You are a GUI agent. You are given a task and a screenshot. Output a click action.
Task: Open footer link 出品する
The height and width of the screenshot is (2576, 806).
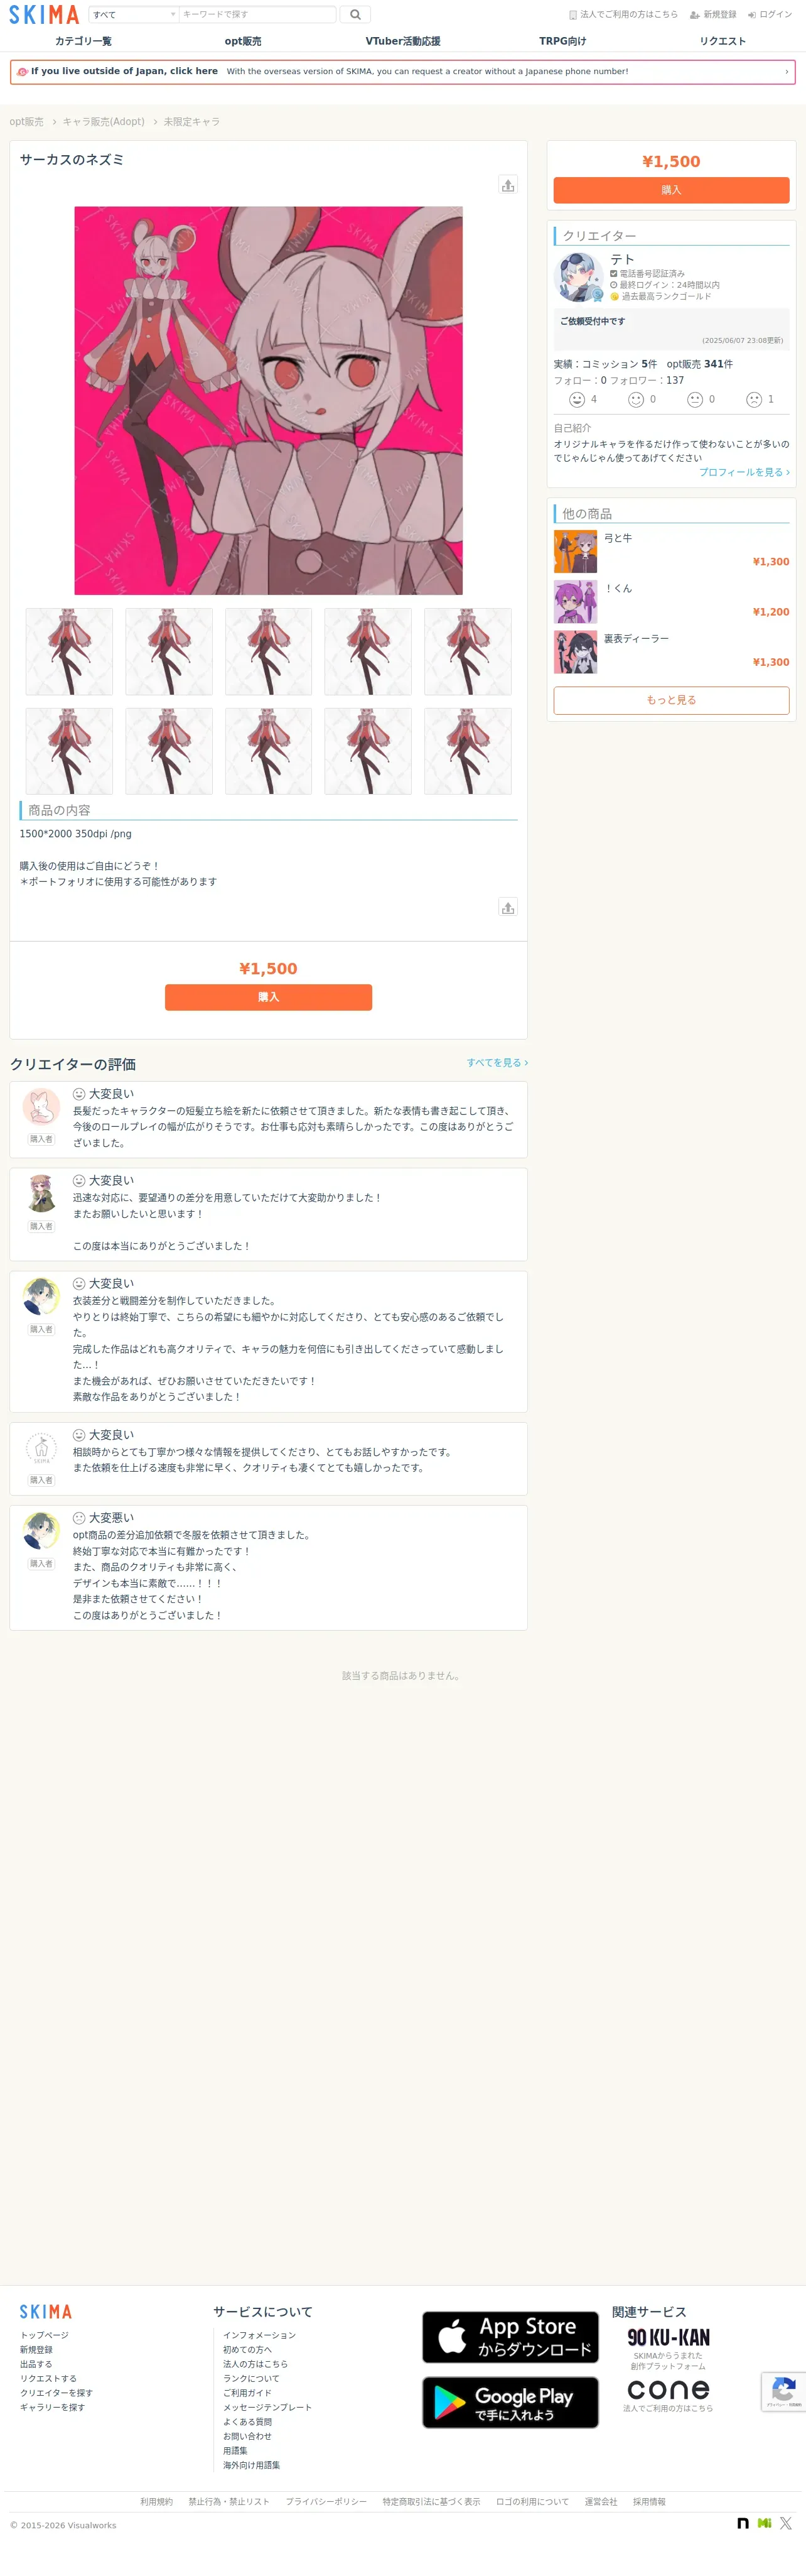point(36,2364)
